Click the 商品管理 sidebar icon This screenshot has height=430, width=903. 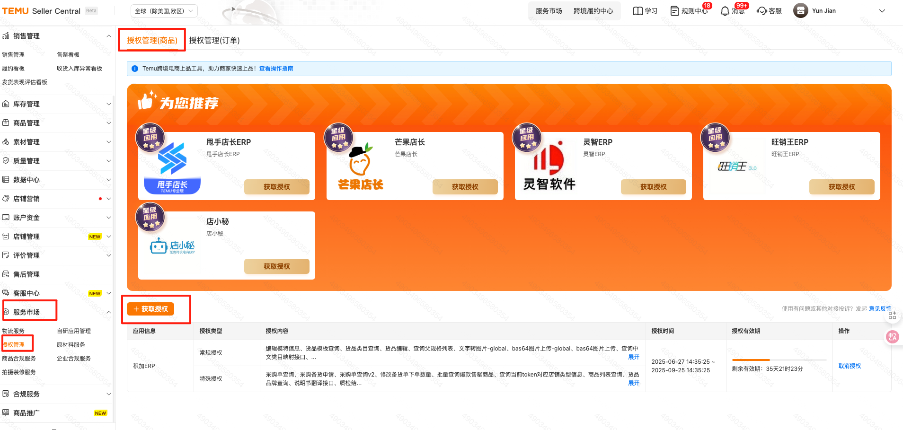click(6, 123)
